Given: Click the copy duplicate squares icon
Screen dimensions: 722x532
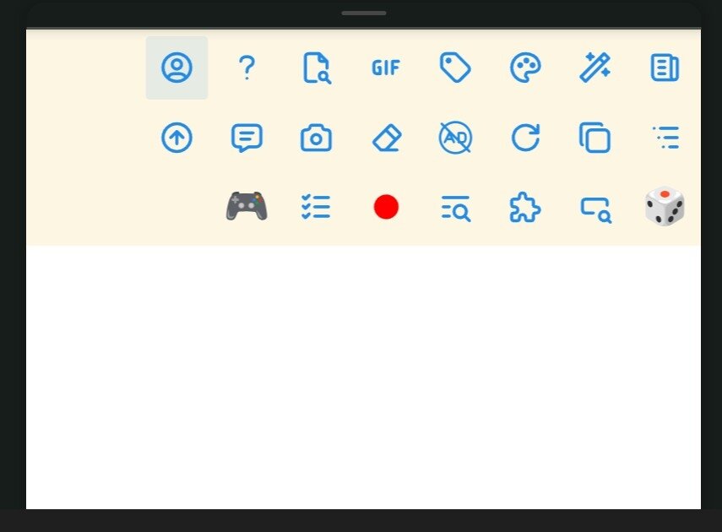Looking at the screenshot, I should pyautogui.click(x=595, y=138).
